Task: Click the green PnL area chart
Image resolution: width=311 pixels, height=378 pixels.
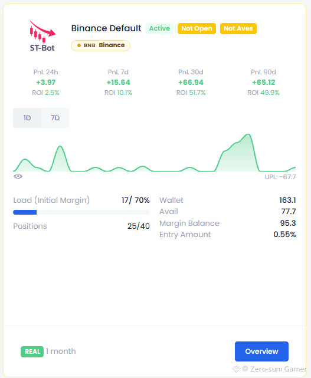Action: click(155, 153)
